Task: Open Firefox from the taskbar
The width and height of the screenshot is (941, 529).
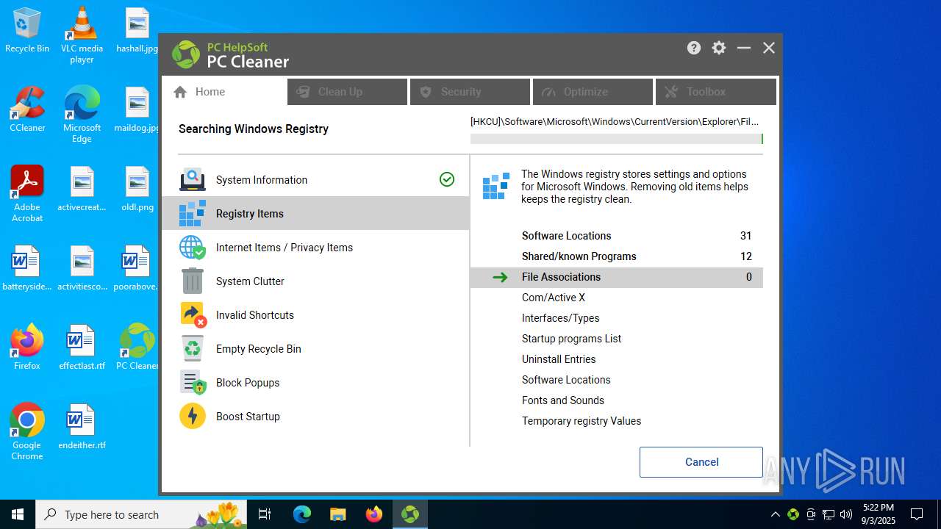Action: (374, 514)
